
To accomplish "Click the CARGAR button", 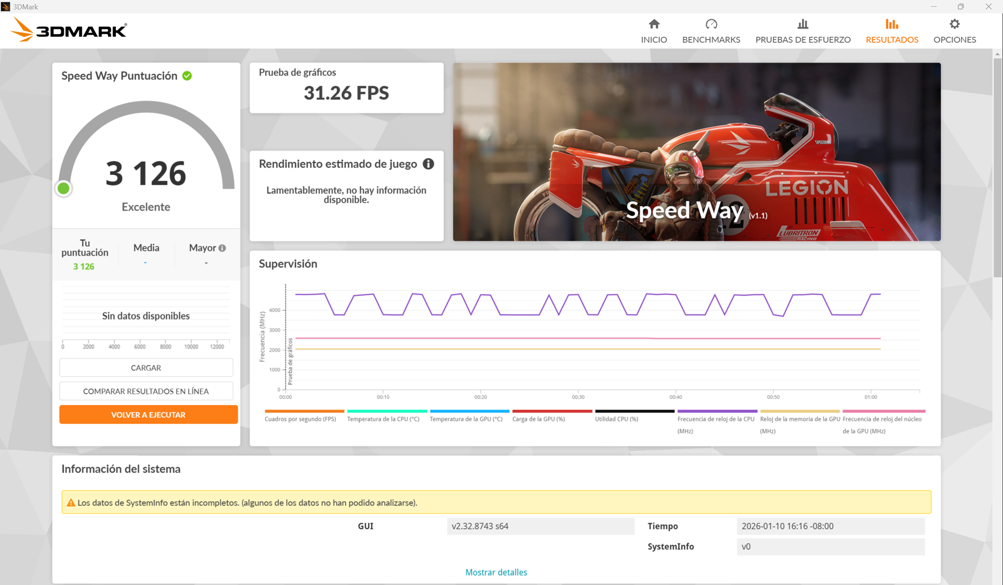I will (146, 368).
